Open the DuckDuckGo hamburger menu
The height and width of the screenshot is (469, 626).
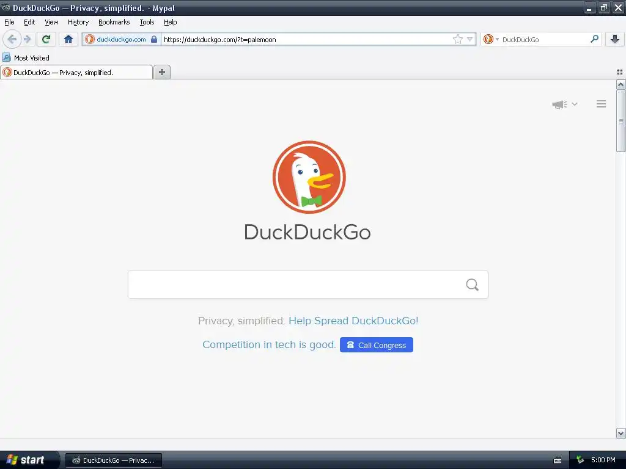point(601,104)
